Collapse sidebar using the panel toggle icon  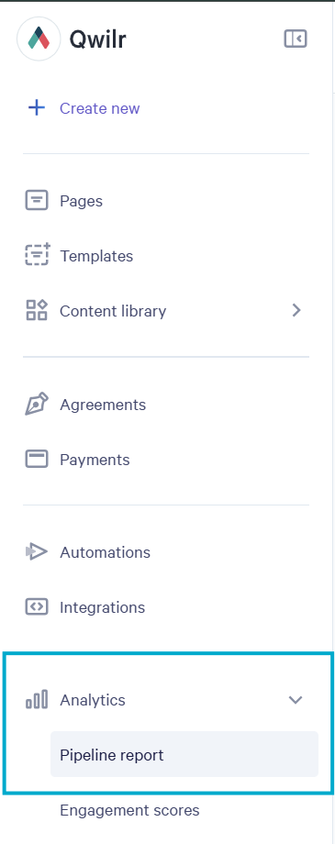point(296,39)
